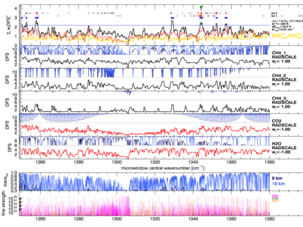Click the Σ w DFS y-axis title of top panel
Viewport: 303px width, 227px height.
9,24
